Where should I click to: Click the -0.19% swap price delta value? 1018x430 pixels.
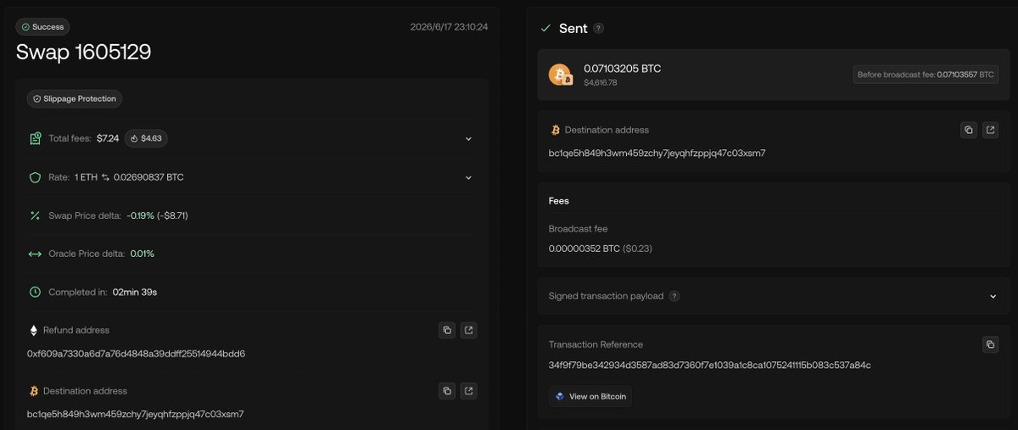141,215
